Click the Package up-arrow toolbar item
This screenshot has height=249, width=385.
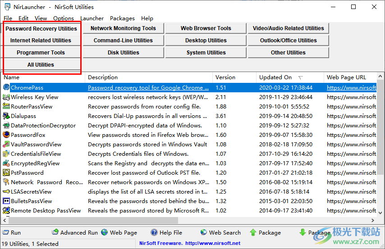tap(265, 232)
